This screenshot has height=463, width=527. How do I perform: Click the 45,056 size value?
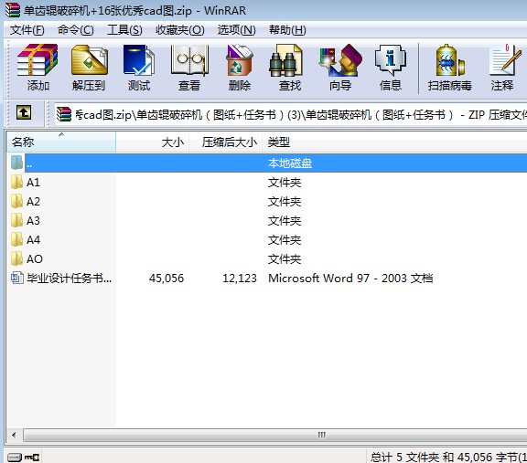[x=167, y=279]
